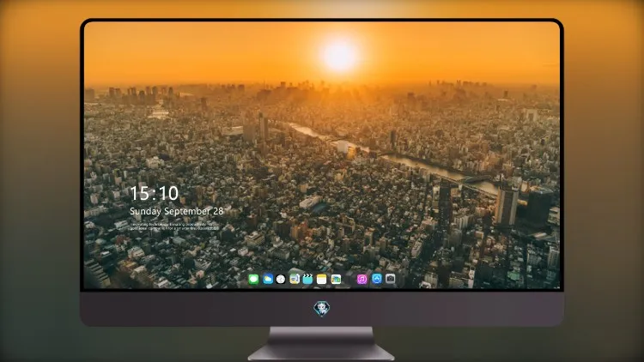Open the green Messages app in the dock
This screenshot has height=362, width=644.
click(253, 280)
